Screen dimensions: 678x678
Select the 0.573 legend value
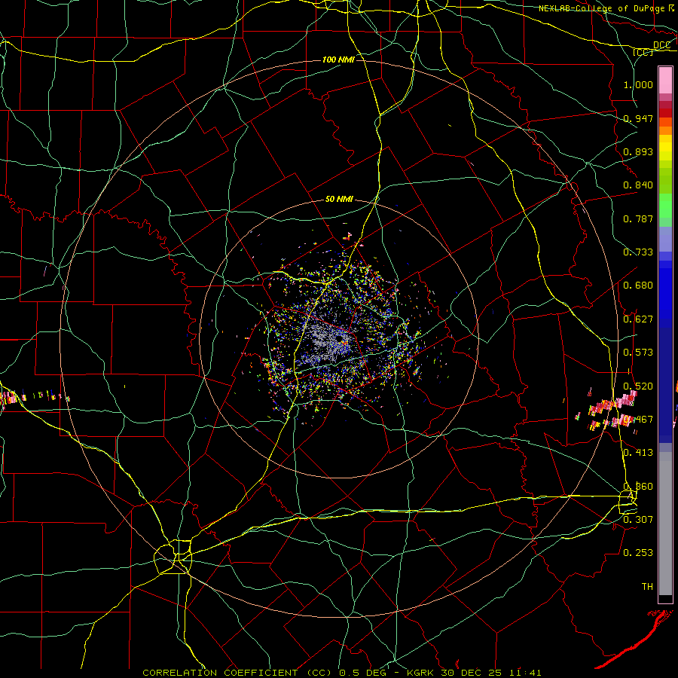click(x=638, y=353)
